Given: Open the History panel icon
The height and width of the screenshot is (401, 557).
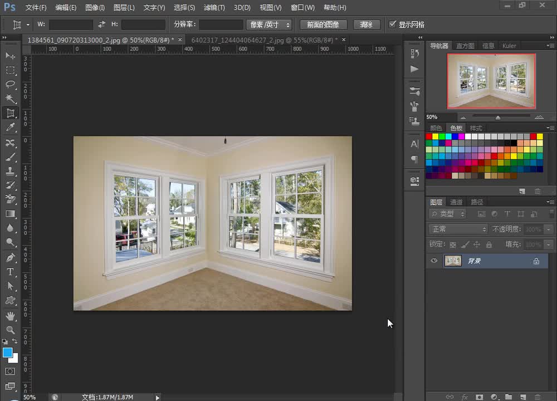Looking at the screenshot, I should (x=414, y=53).
